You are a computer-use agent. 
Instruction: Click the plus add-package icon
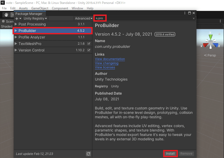(17, 18)
